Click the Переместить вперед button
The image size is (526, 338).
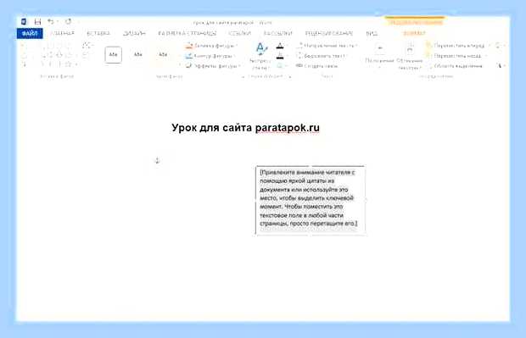tap(456, 45)
